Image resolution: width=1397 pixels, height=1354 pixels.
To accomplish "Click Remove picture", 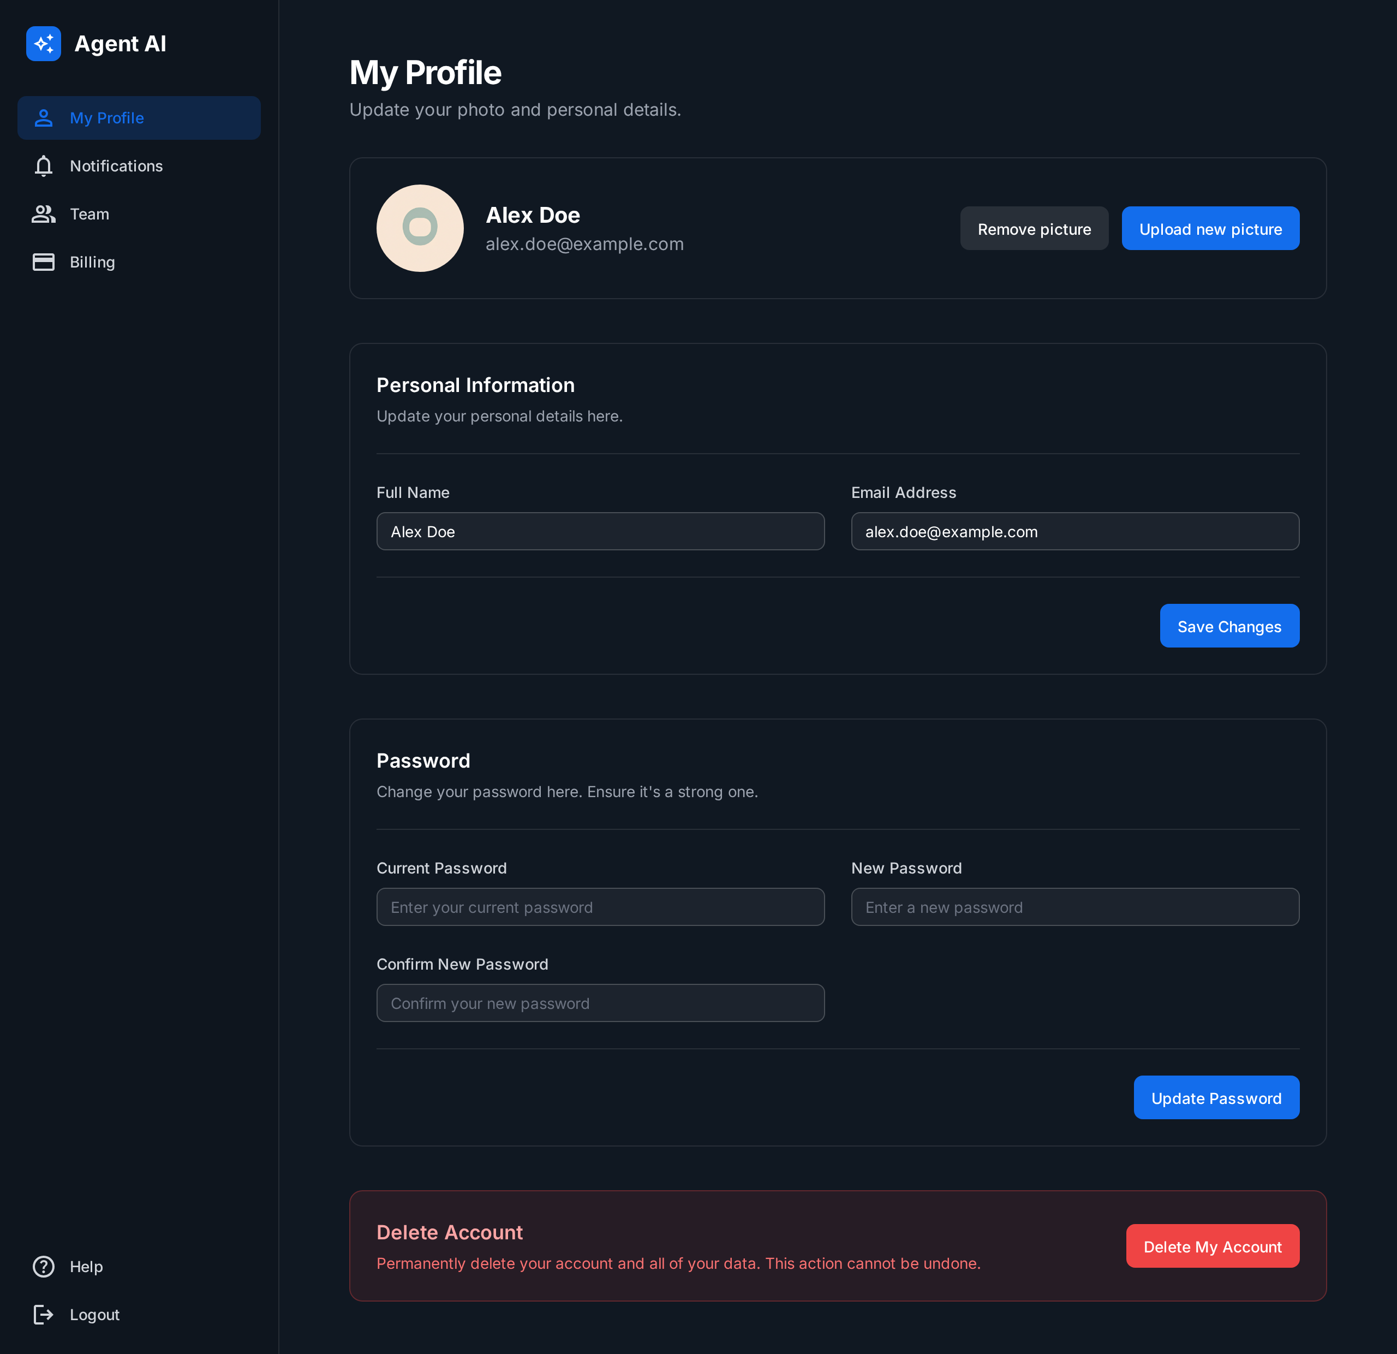I will [1034, 228].
